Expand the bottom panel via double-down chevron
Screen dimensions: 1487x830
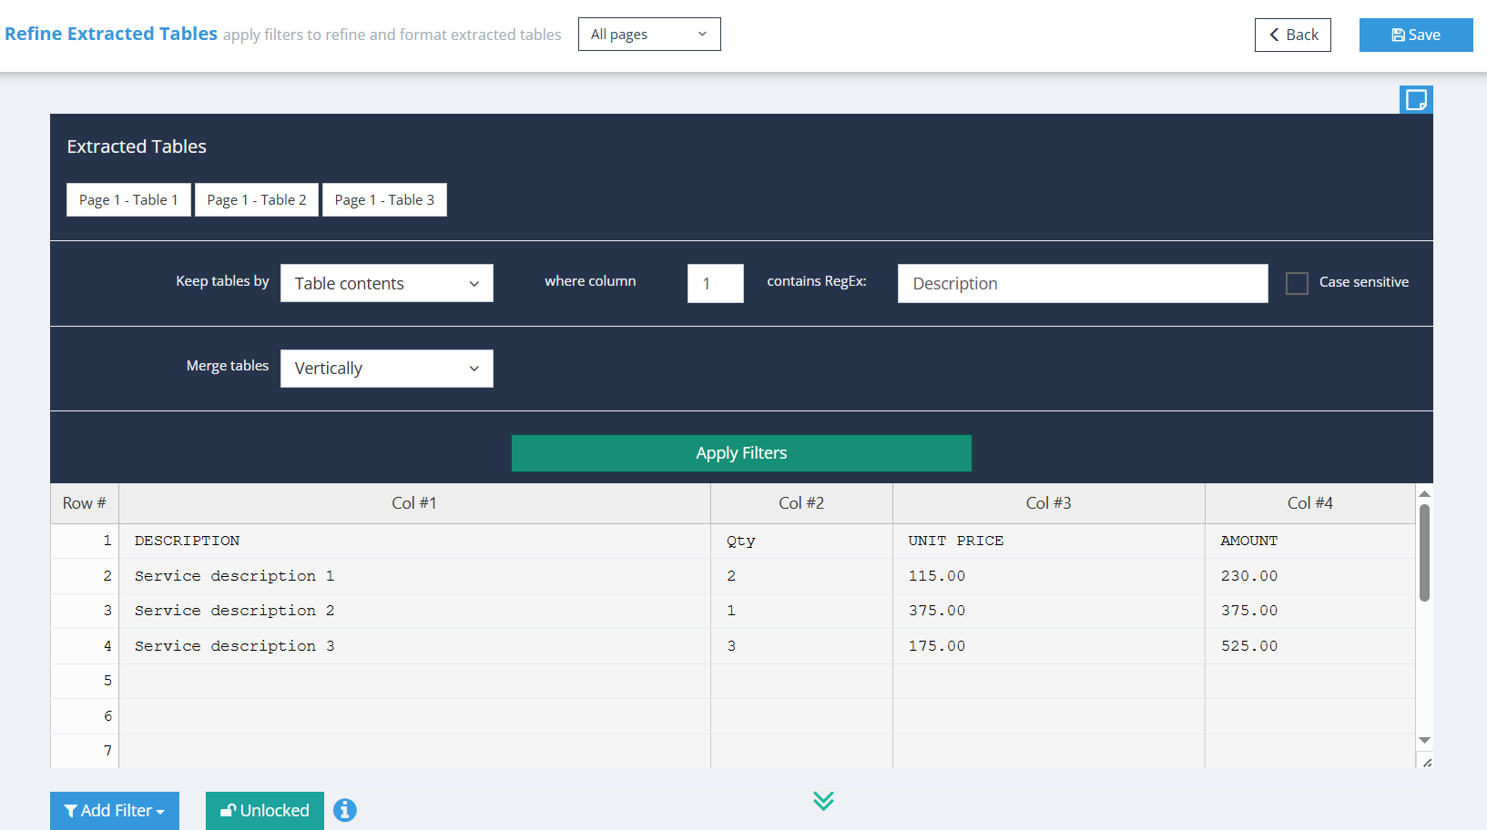coord(824,801)
